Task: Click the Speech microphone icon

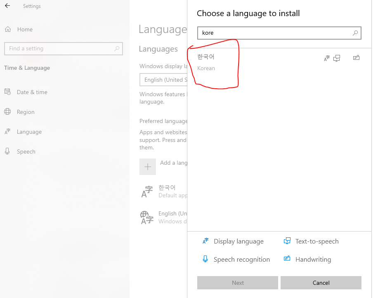Action: click(x=7, y=151)
